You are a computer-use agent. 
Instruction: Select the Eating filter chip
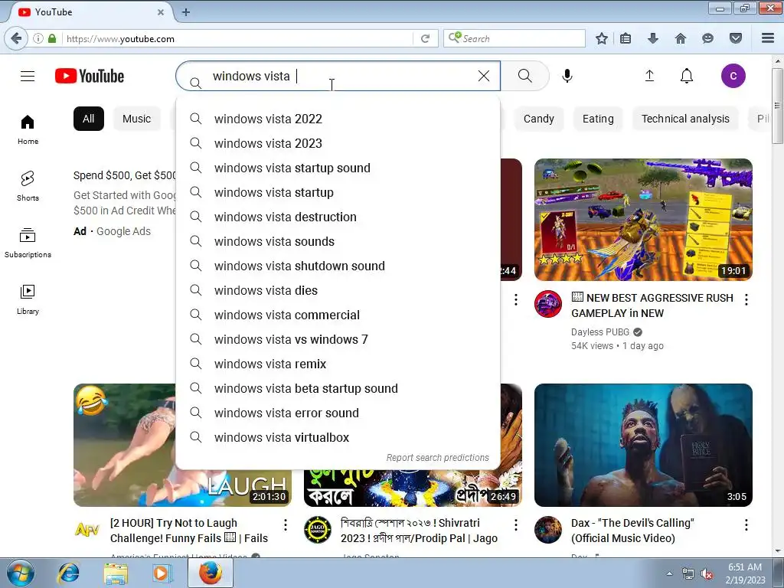pyautogui.click(x=598, y=119)
